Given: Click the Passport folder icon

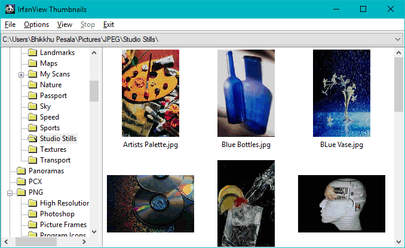Looking at the screenshot, I should (x=32, y=96).
